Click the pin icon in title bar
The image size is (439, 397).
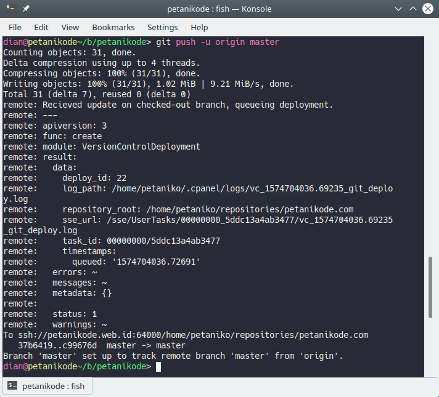(x=27, y=9)
